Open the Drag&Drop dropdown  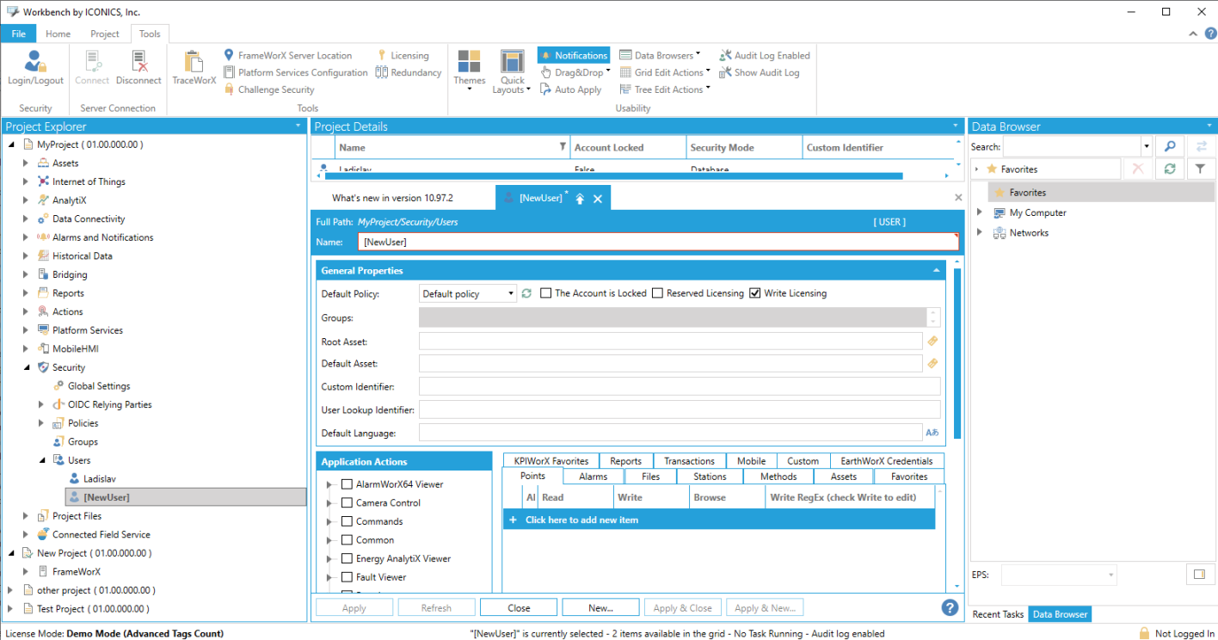(575, 72)
